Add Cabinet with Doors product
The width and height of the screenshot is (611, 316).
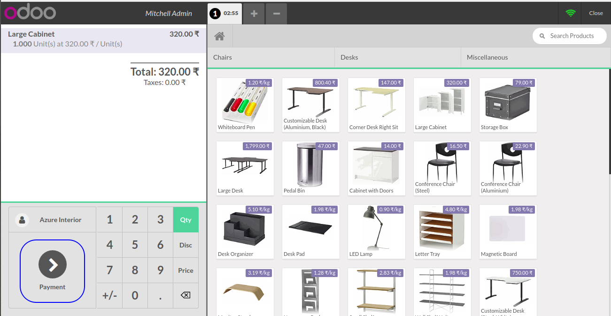point(376,168)
